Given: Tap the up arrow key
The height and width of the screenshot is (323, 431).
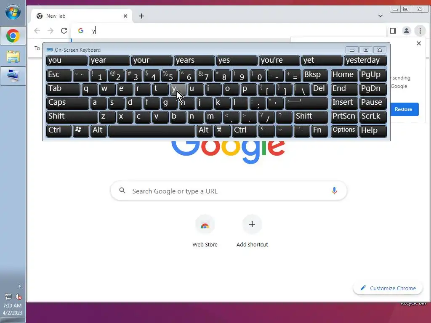Looking at the screenshot, I should pyautogui.click(x=284, y=117).
